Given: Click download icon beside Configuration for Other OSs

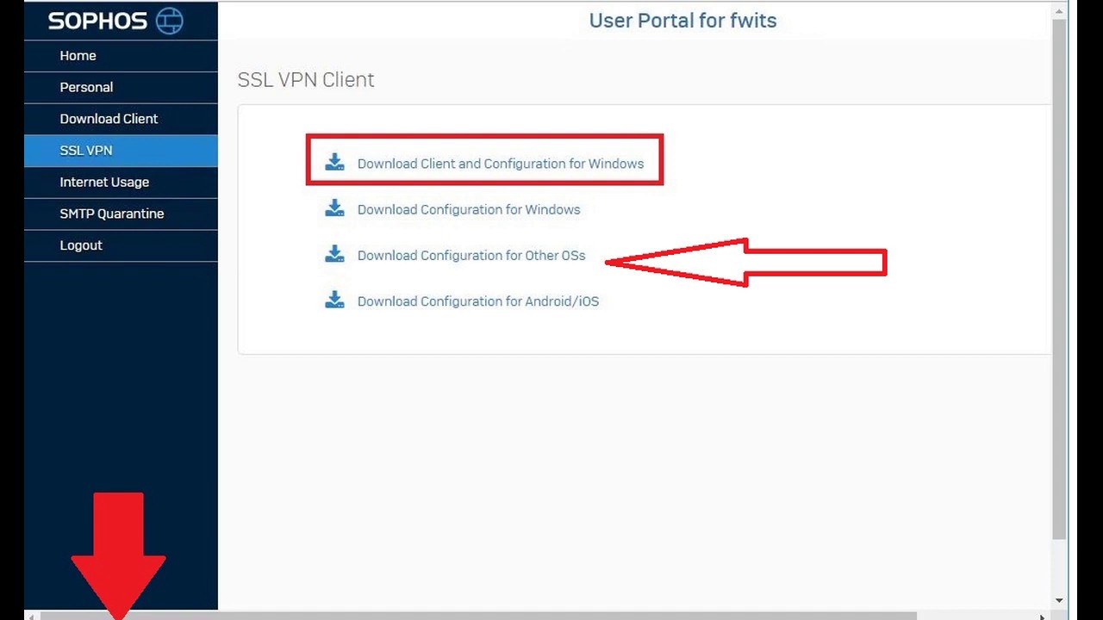Looking at the screenshot, I should point(334,253).
